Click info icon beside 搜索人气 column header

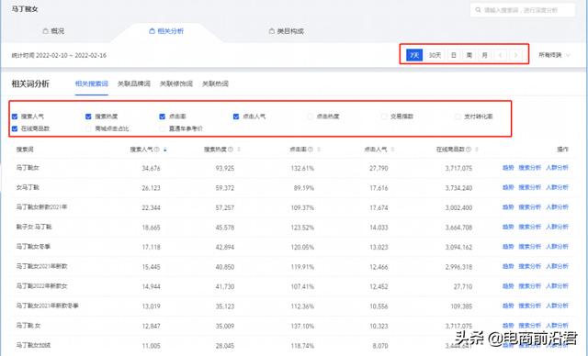tap(156, 150)
